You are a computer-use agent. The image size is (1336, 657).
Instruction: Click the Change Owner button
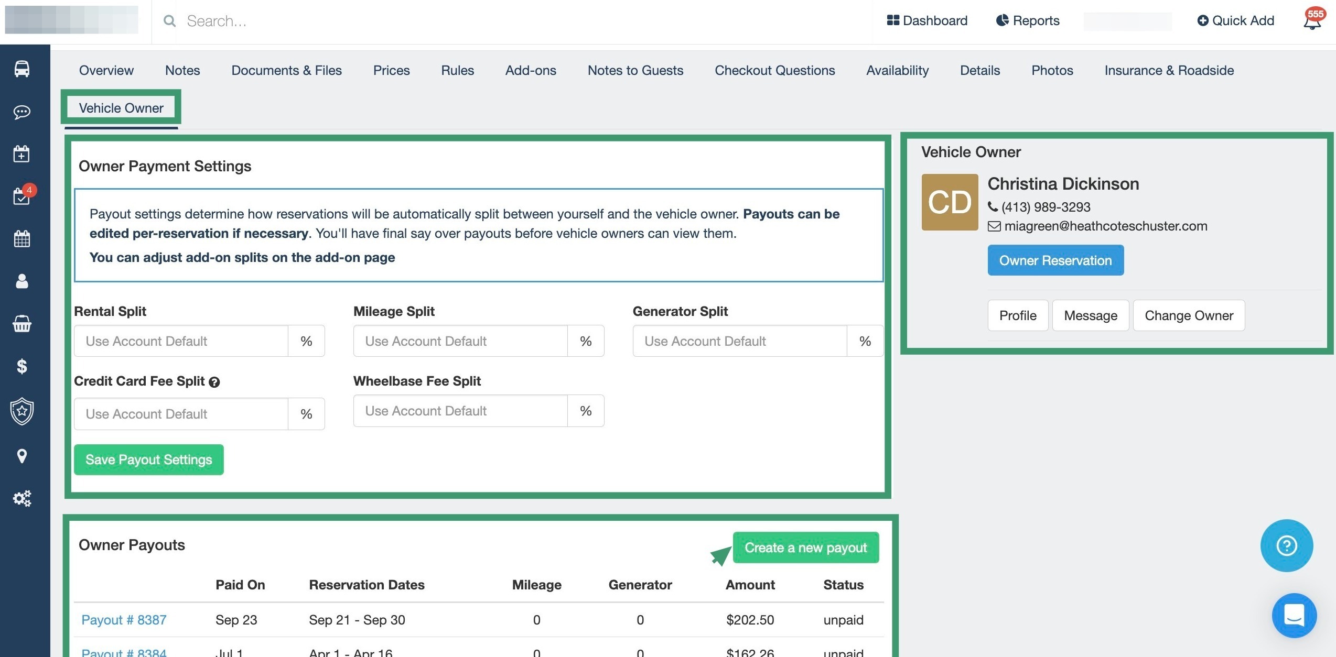tap(1189, 315)
